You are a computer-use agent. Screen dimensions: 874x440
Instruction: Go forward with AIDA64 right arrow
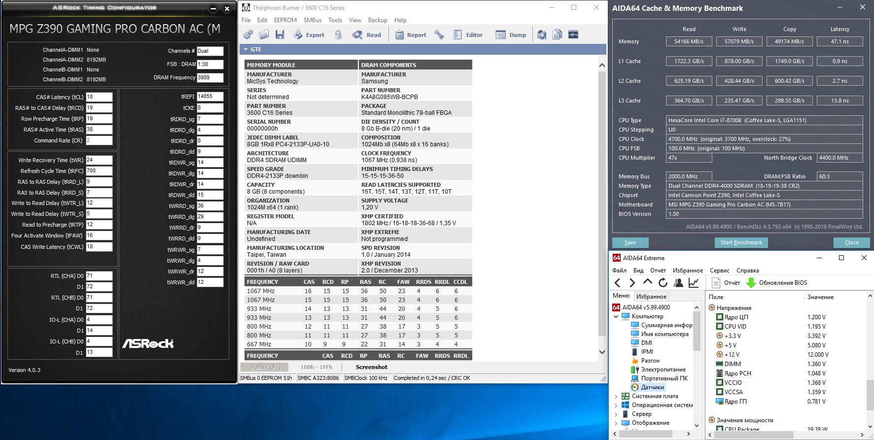[x=632, y=283]
